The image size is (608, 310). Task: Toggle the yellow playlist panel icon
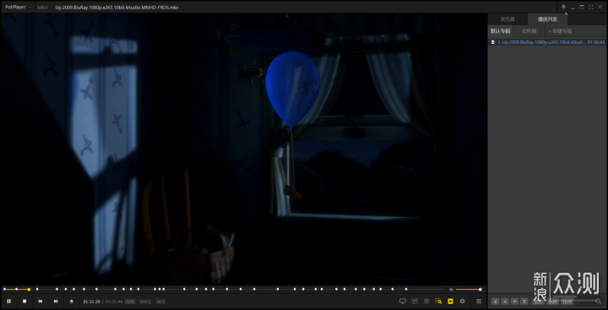[450, 301]
